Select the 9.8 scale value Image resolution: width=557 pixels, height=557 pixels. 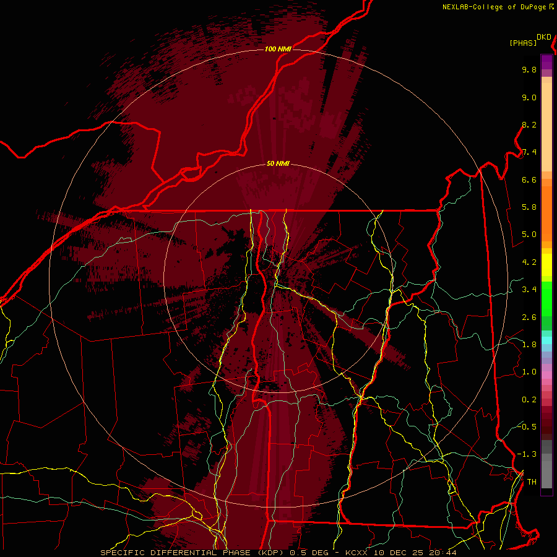529,69
